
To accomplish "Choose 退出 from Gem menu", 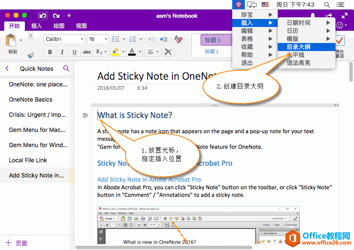I will (254, 63).
